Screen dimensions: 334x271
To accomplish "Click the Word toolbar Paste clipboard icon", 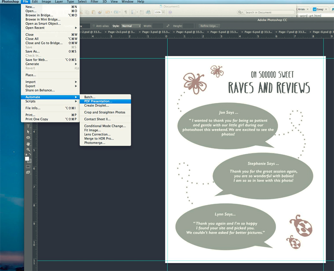I will pos(94,12).
